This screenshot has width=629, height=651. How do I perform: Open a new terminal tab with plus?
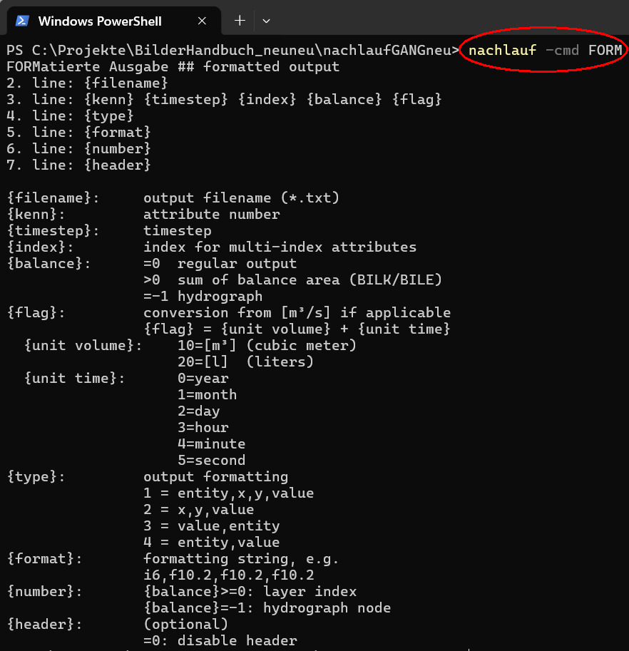(240, 21)
